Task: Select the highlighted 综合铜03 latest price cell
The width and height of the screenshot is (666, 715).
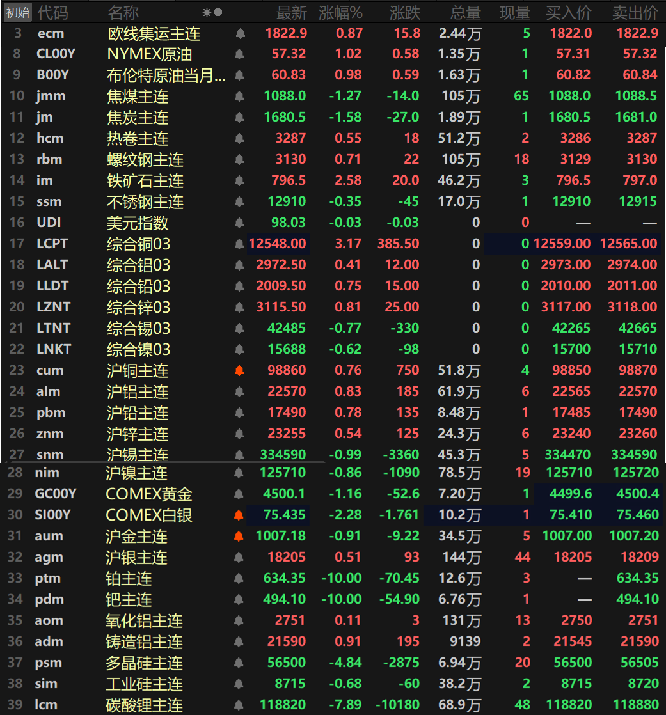Action: coord(278,244)
